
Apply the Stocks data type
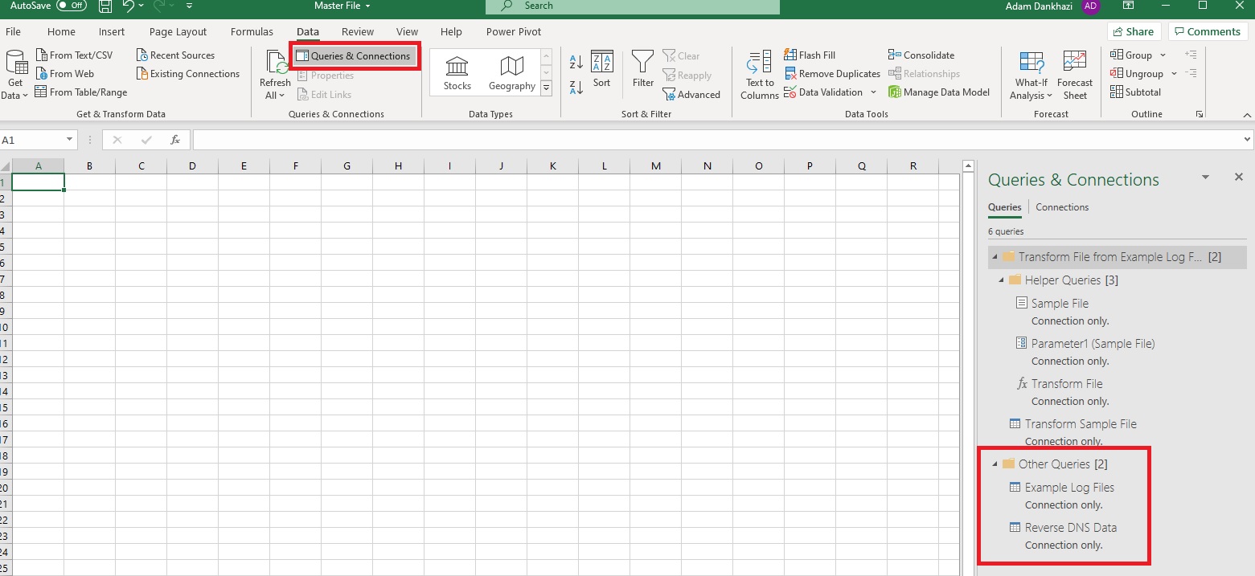tap(457, 72)
